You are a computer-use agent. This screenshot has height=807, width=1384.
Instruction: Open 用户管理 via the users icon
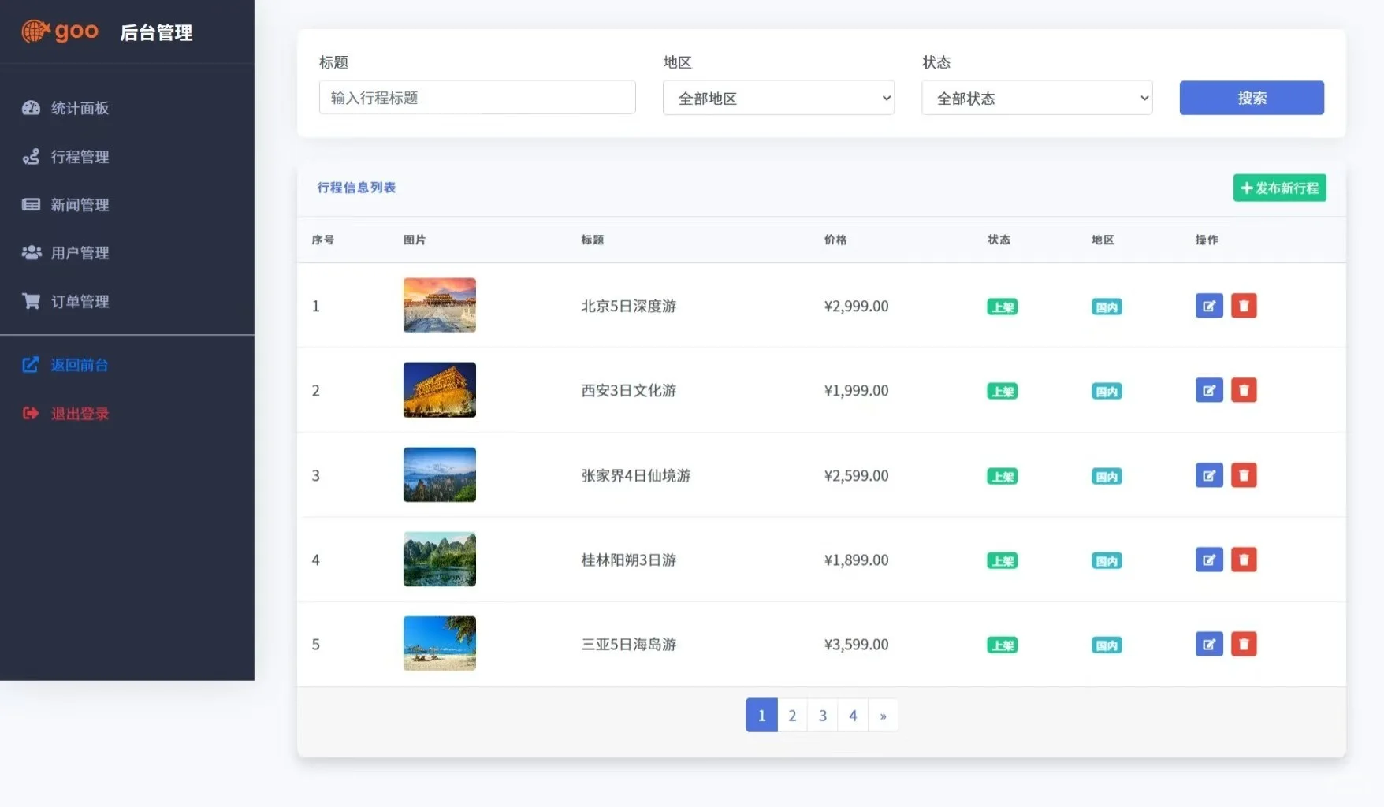pos(31,252)
